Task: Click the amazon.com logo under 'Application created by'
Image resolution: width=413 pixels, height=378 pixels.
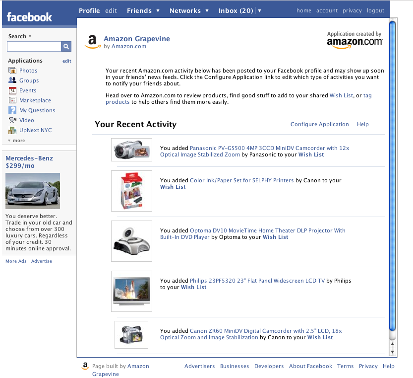Action: [354, 44]
